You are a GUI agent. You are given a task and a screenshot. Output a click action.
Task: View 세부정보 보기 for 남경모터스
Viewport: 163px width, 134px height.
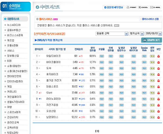(152, 117)
